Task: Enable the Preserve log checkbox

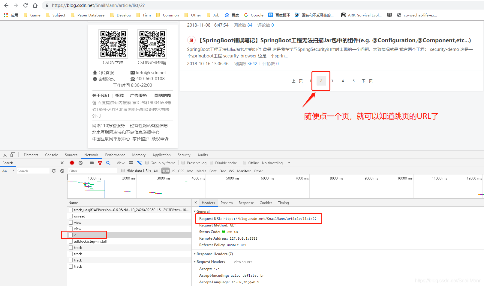Action: coord(183,163)
